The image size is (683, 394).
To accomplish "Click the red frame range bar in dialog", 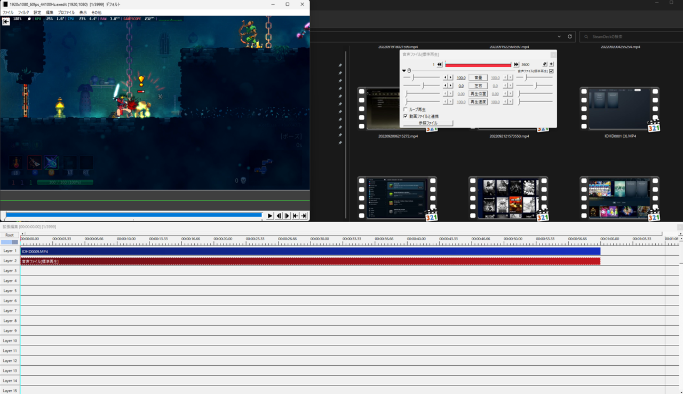I will pos(478,65).
